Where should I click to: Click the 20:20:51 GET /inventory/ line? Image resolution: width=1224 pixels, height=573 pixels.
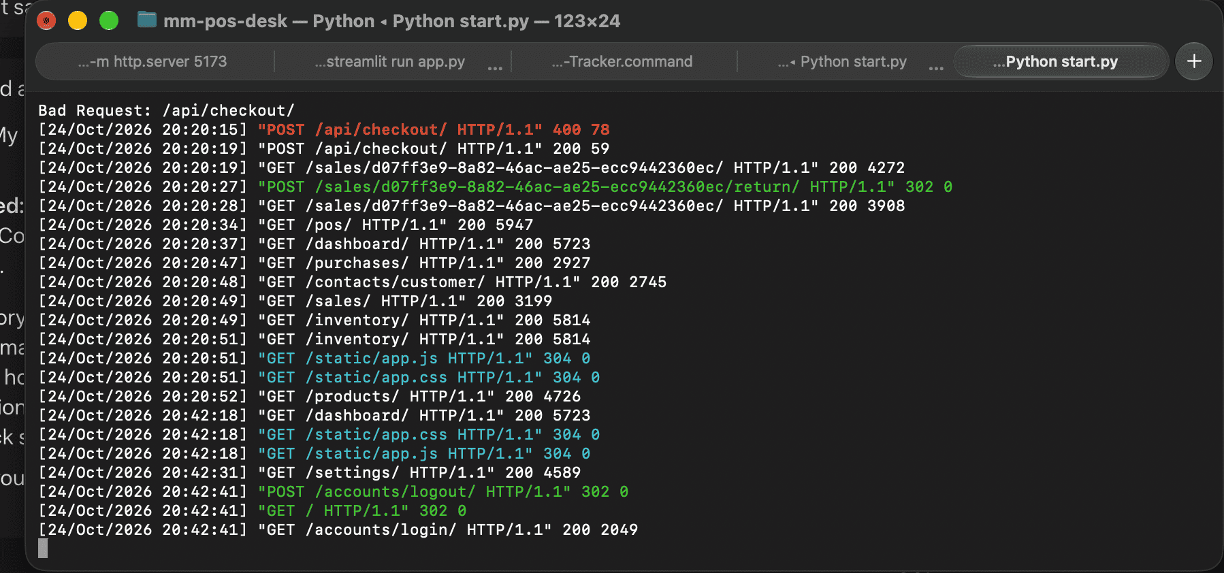tap(315, 339)
